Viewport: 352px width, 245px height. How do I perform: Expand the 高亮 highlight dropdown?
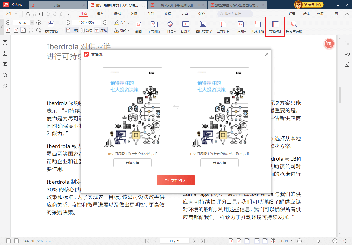(x=128, y=23)
